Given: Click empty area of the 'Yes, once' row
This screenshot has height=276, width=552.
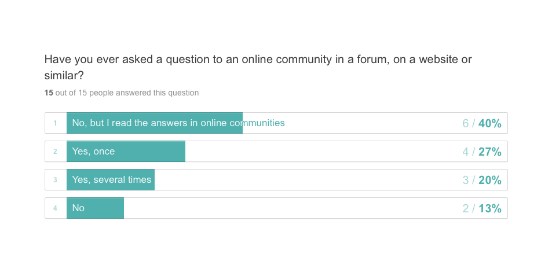Looking at the screenshot, I should (x=317, y=152).
